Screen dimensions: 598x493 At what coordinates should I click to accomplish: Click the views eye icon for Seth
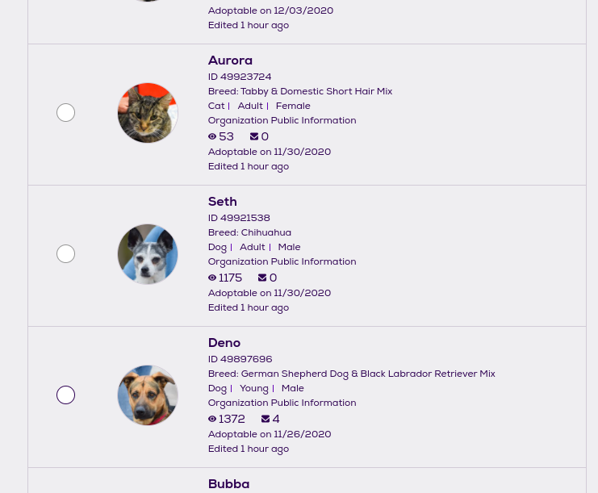point(212,278)
